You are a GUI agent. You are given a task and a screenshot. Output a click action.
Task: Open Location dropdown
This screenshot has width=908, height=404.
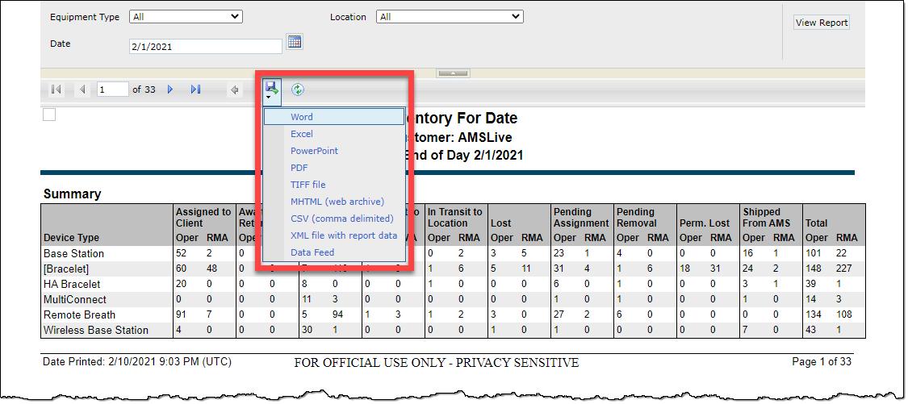[449, 16]
